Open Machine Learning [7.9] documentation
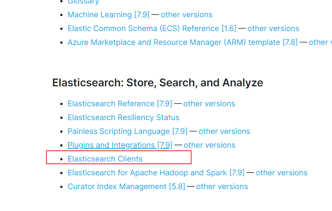The width and height of the screenshot is (332, 211). [x=108, y=15]
